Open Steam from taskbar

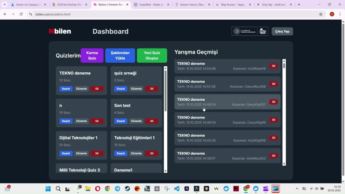(127, 188)
